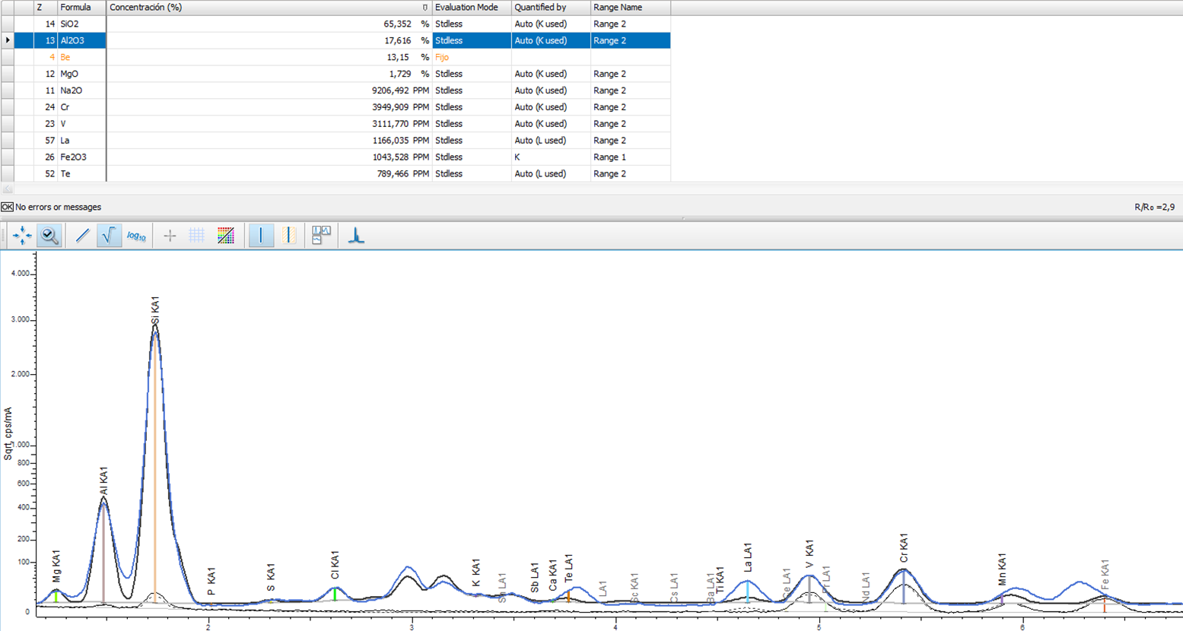Click the Cl KA1 peak label

(x=335, y=565)
